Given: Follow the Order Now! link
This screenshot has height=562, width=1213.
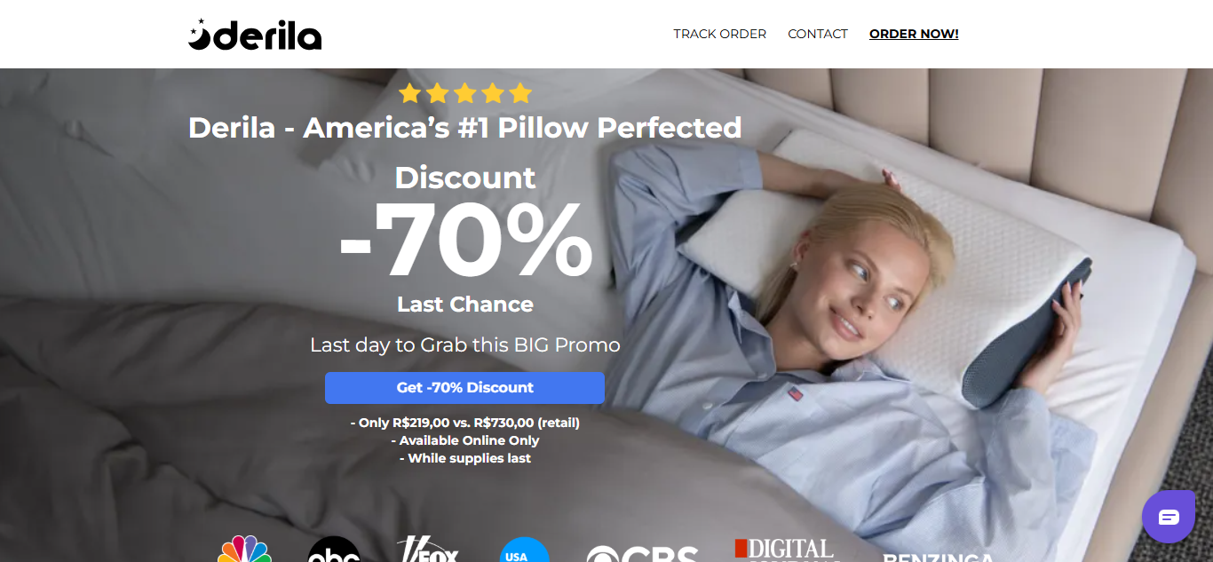Looking at the screenshot, I should click(x=914, y=34).
